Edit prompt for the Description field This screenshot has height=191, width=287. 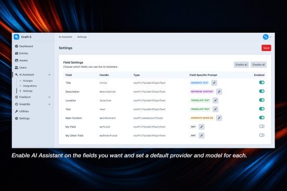click(x=219, y=92)
